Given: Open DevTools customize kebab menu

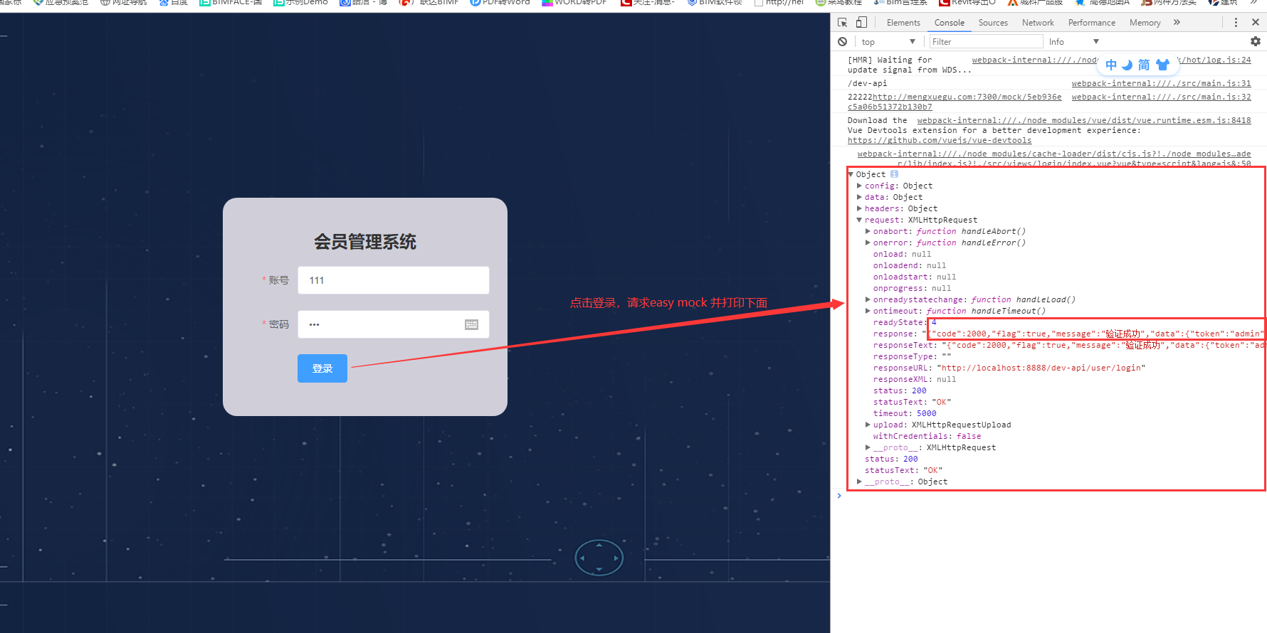Looking at the screenshot, I should coord(1236,22).
